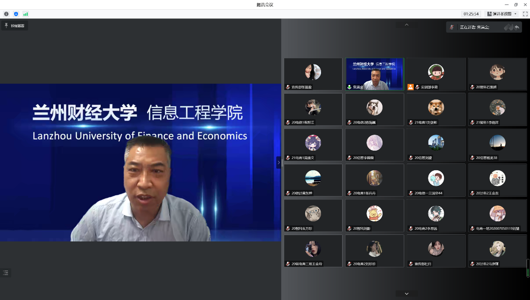Click name label 20级电商二班王金玲

click(307, 264)
